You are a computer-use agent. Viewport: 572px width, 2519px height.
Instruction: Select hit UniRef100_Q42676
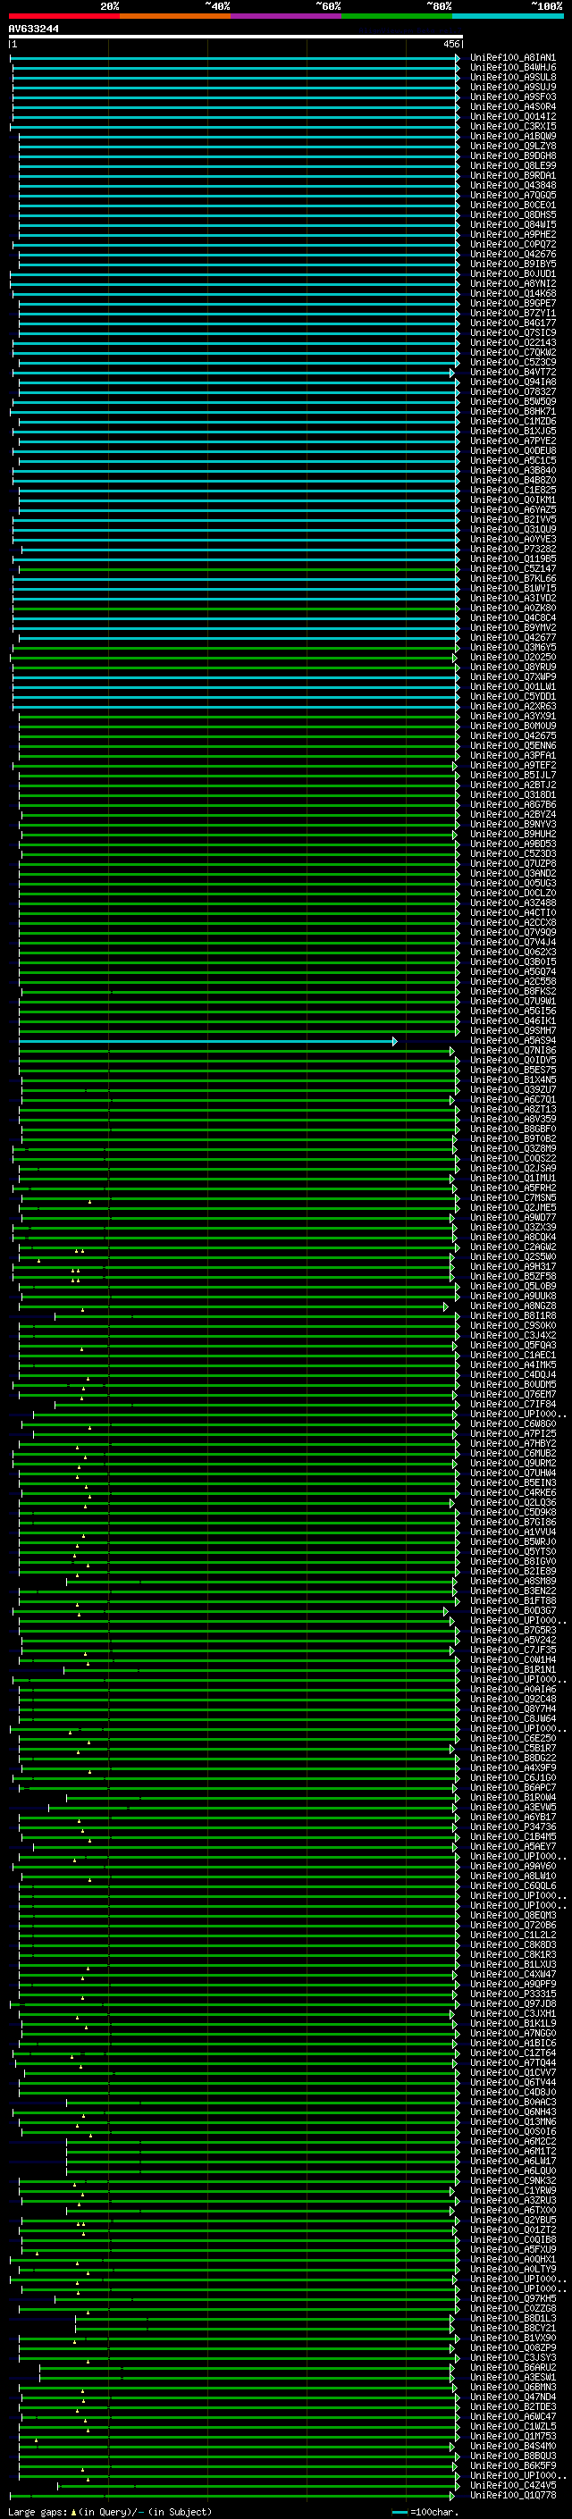[x=512, y=255]
